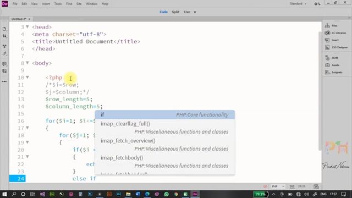Show hidden system tray icons
352x198 pixels.
pyautogui.click(x=273, y=194)
